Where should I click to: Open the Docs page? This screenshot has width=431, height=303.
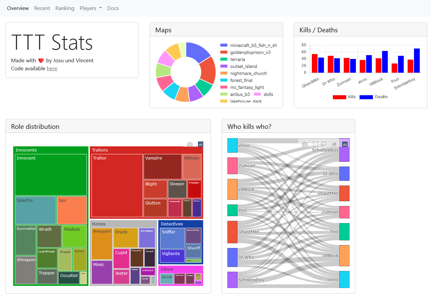[113, 8]
